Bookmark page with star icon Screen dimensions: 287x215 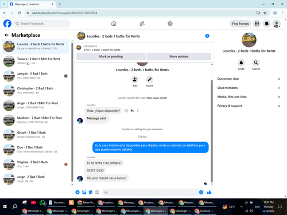pos(265,13)
